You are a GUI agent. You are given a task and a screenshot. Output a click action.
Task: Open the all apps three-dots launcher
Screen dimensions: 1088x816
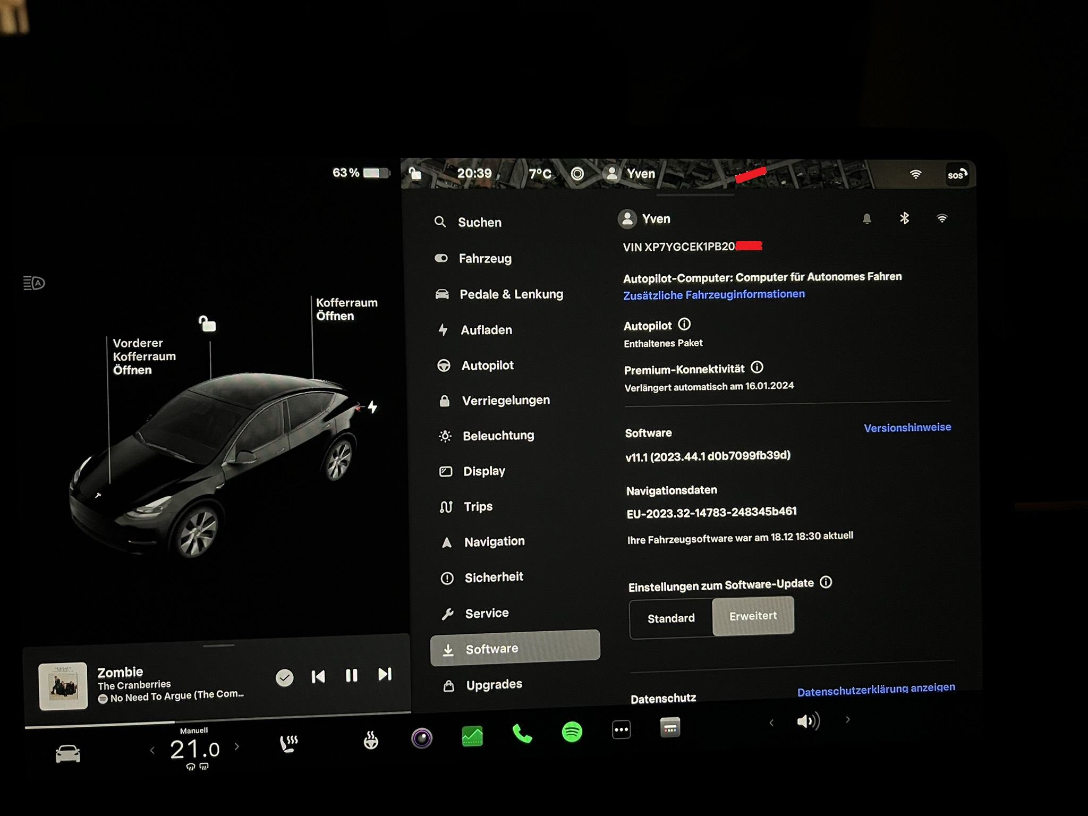621,730
